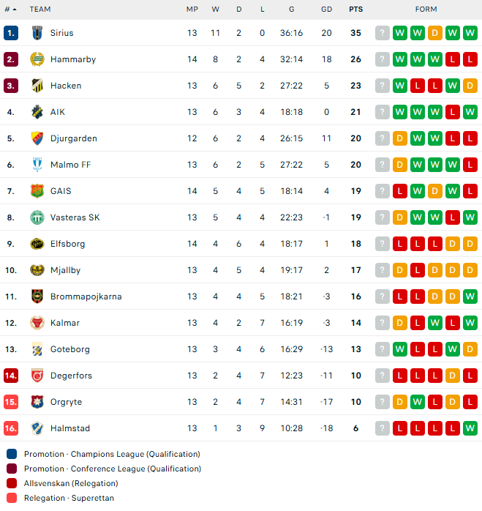Viewport: 482px width, 511px height.
Task: Sort table by GD column header
Action: 326,10
